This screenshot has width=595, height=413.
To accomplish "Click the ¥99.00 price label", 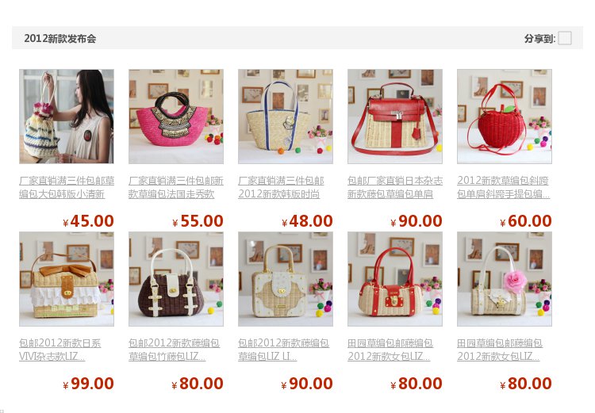I will pyautogui.click(x=88, y=384).
